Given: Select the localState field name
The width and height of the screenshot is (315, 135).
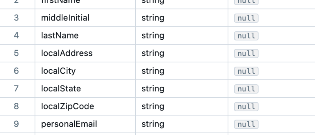Looking at the screenshot, I should (61, 89).
